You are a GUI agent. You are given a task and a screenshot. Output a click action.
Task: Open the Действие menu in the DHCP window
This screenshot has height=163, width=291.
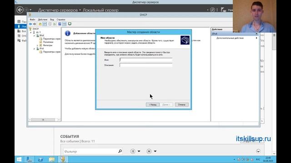coord(42,19)
